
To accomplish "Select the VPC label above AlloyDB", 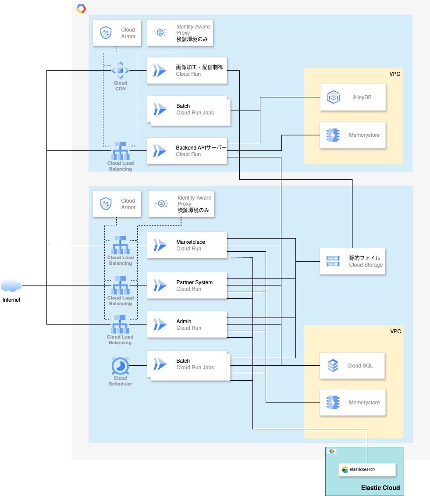I will (x=394, y=74).
